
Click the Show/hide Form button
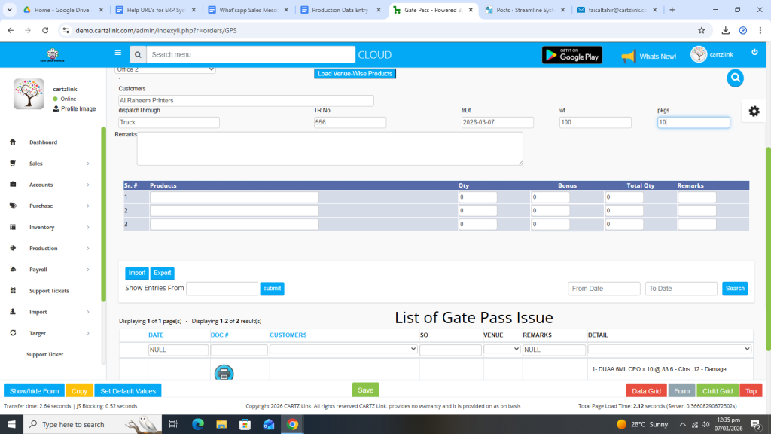pyautogui.click(x=33, y=391)
